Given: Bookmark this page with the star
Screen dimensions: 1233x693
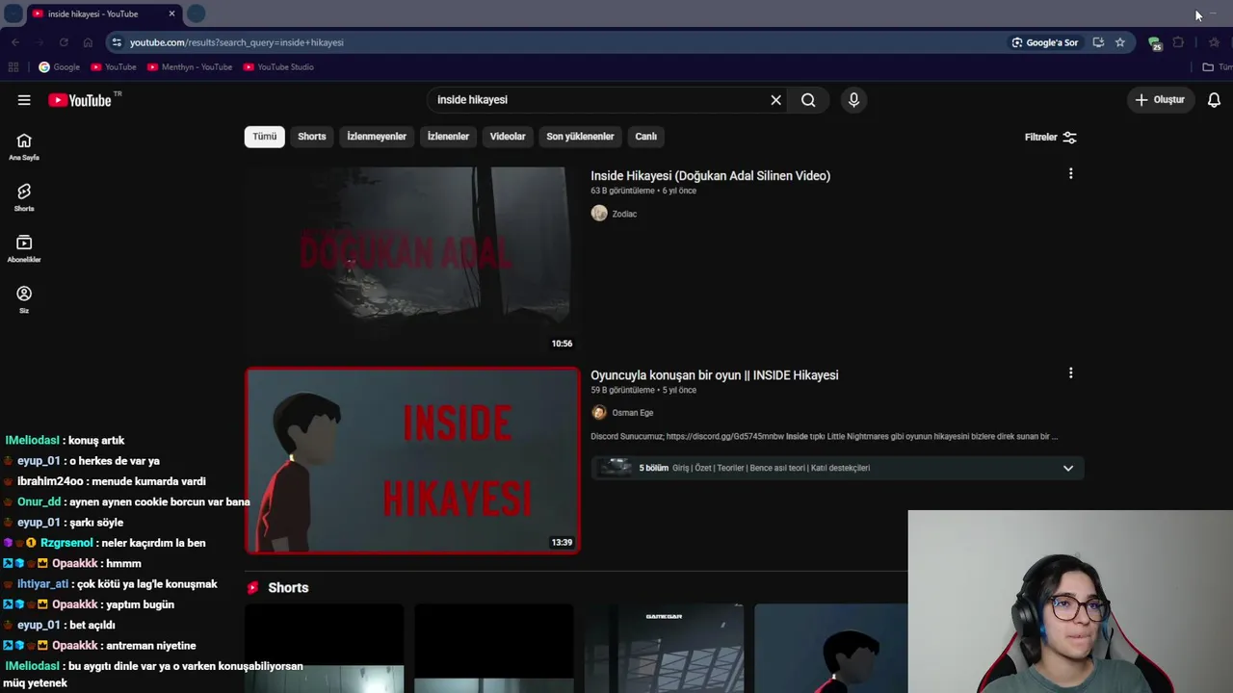Looking at the screenshot, I should (x=1120, y=42).
